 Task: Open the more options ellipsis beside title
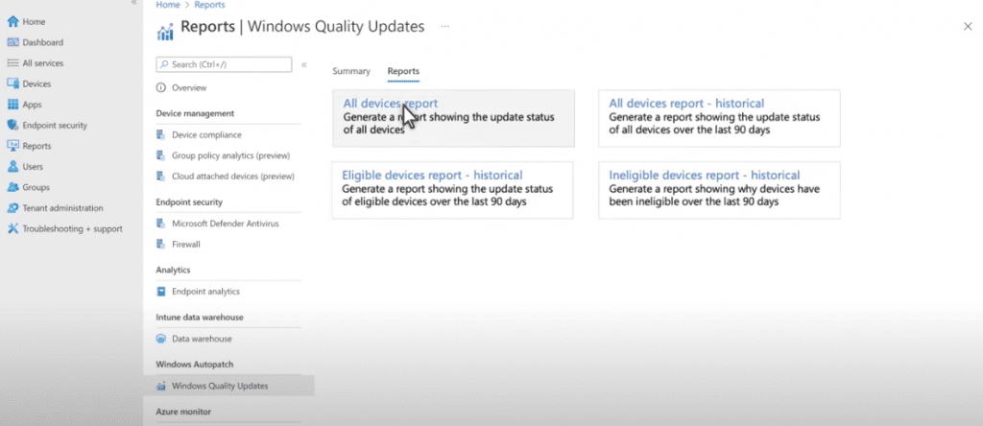point(445,27)
